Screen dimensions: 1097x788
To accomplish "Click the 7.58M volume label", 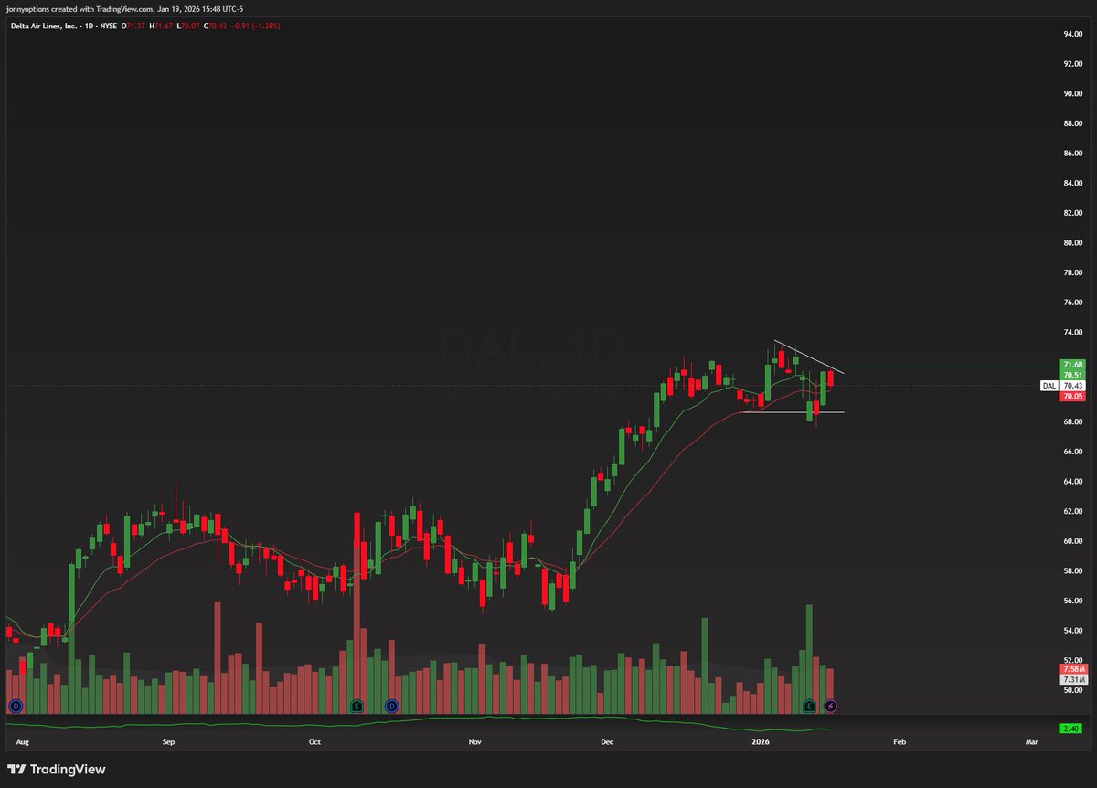I will (1071, 669).
